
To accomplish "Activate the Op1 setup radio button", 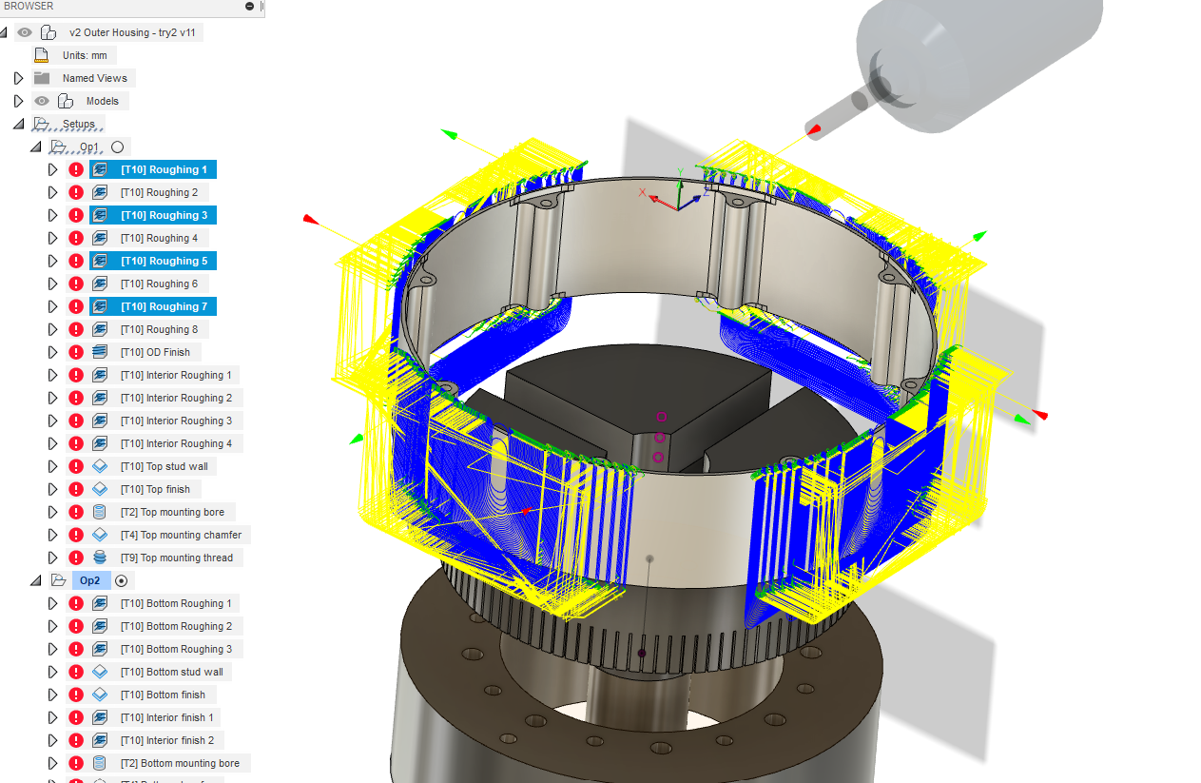I will [118, 147].
